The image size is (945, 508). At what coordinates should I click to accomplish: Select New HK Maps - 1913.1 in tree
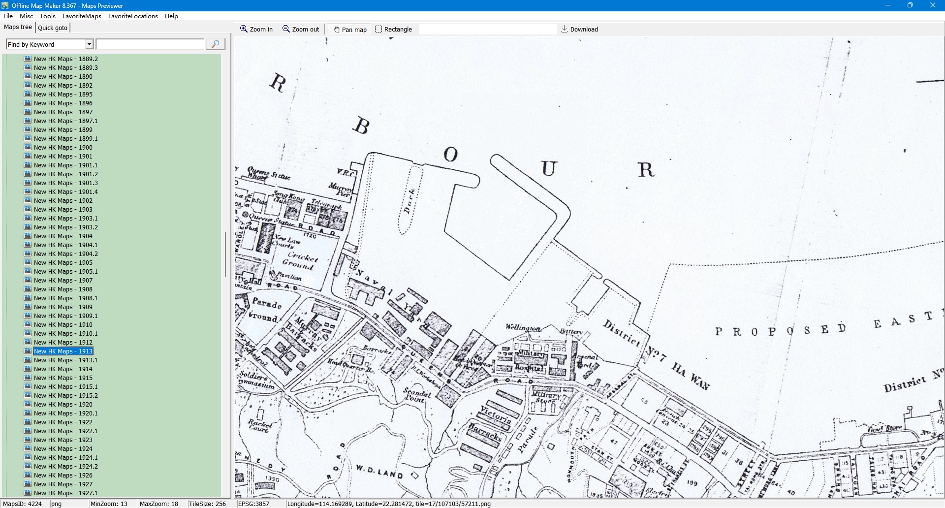[65, 360]
